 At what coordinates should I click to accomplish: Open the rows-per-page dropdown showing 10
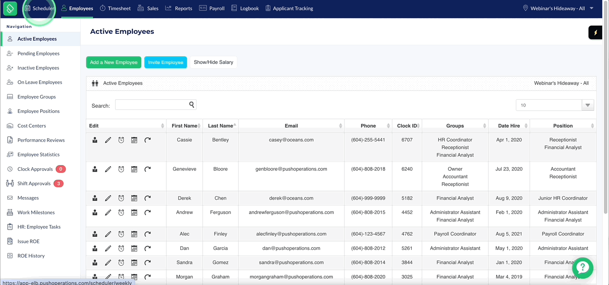point(555,105)
